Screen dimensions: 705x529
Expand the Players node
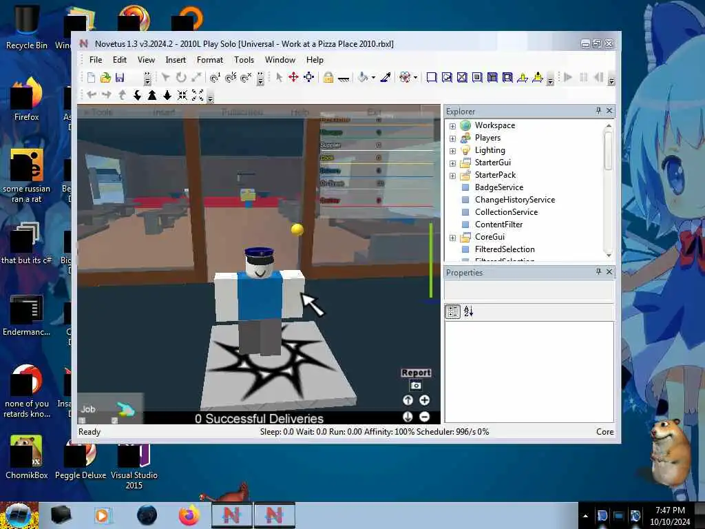tap(453, 138)
